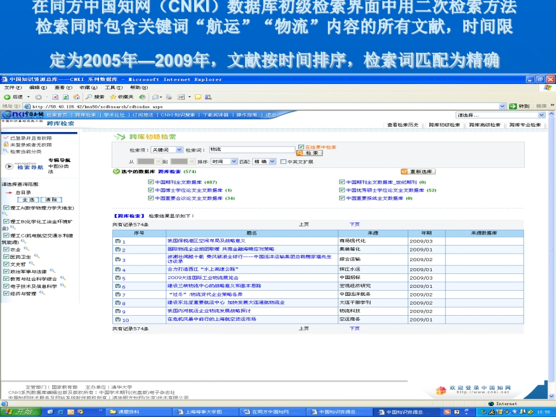The image size is (556, 417).
Task: Open the 查看(V) menu
Action: [63, 87]
